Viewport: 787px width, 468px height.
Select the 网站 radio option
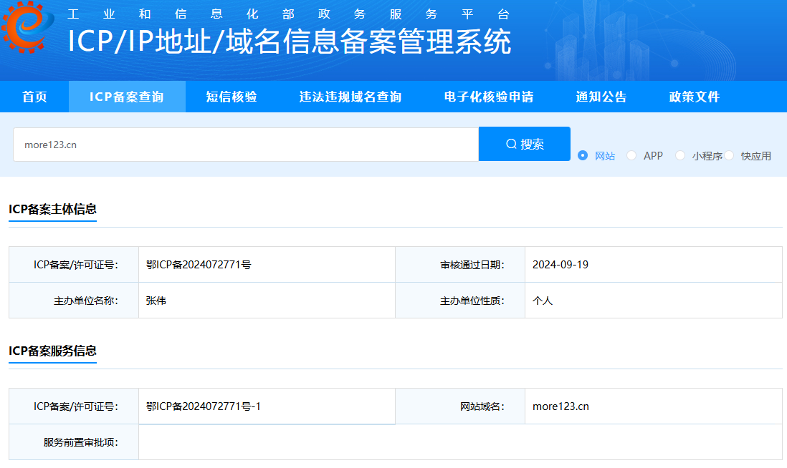tap(583, 155)
